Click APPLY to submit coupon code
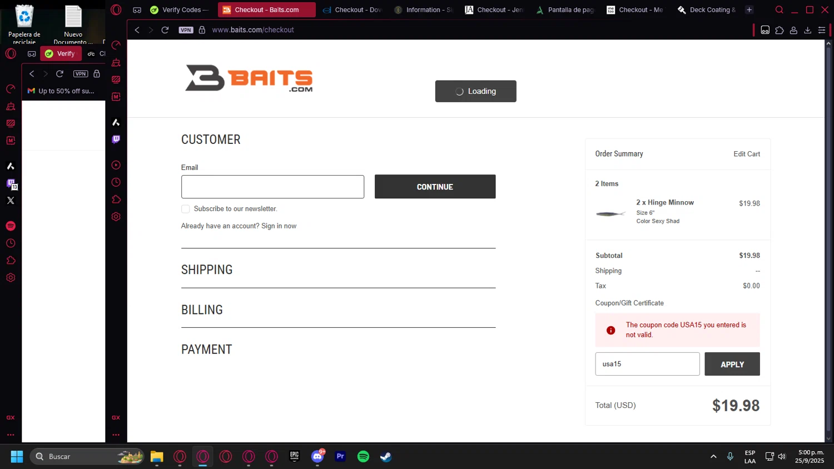The height and width of the screenshot is (469, 834). (x=732, y=364)
